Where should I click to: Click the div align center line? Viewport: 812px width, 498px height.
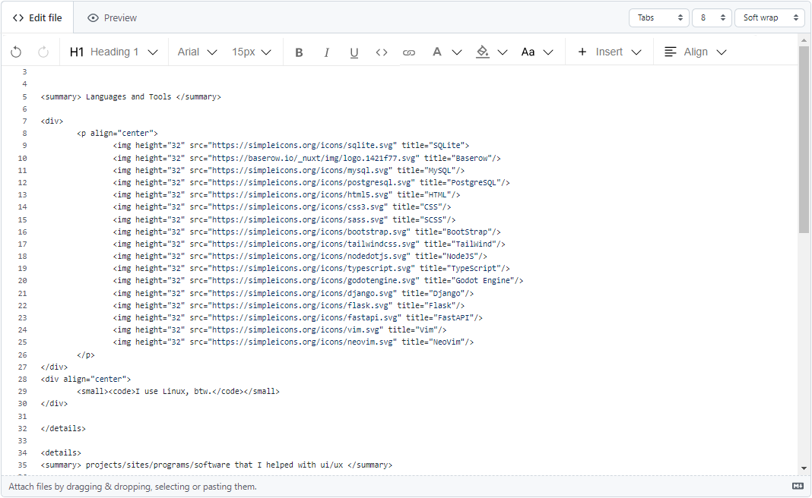coord(86,379)
